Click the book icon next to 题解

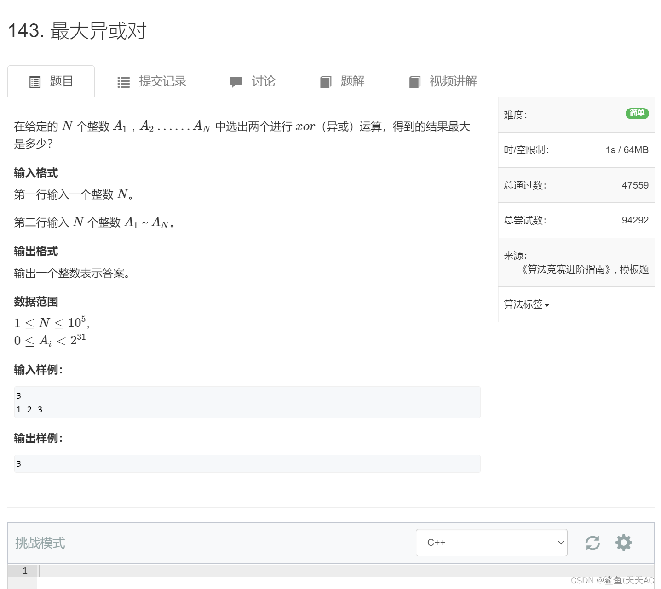point(326,81)
